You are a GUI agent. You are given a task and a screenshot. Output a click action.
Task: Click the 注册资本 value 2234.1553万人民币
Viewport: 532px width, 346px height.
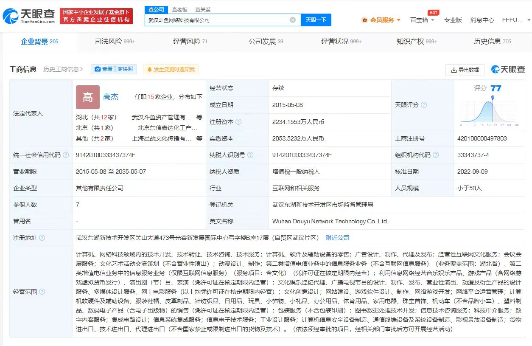coord(298,122)
